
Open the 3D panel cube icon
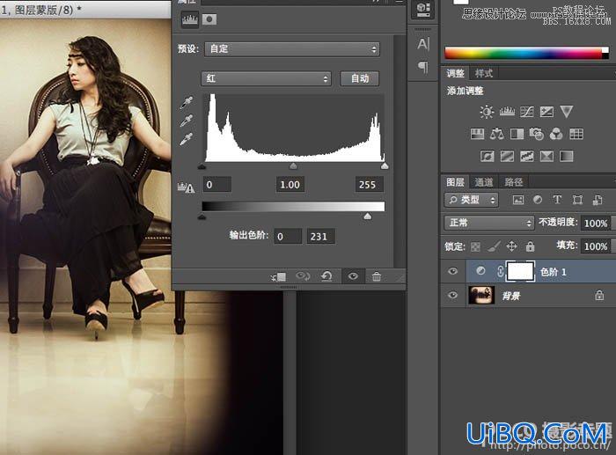click(x=423, y=9)
